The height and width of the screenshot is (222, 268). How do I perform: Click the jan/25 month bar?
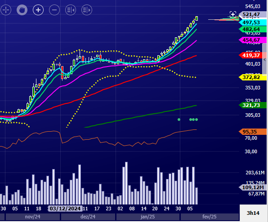coord(147,217)
